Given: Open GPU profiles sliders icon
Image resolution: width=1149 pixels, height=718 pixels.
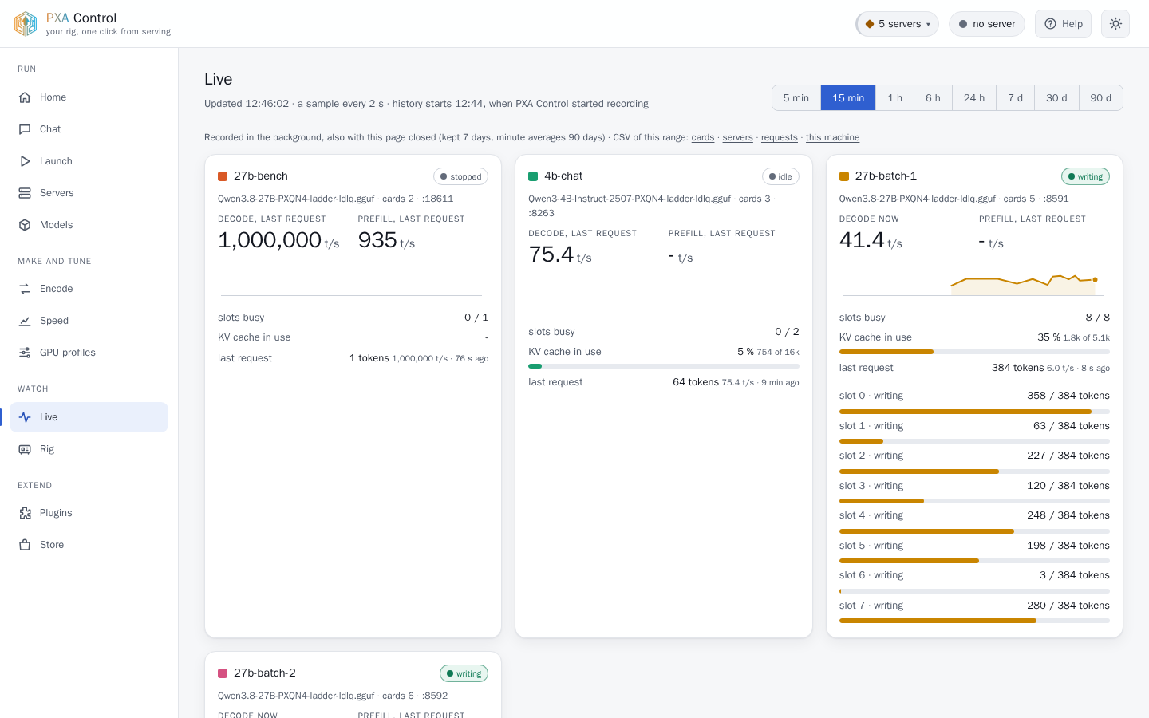Looking at the screenshot, I should [x=25, y=353].
